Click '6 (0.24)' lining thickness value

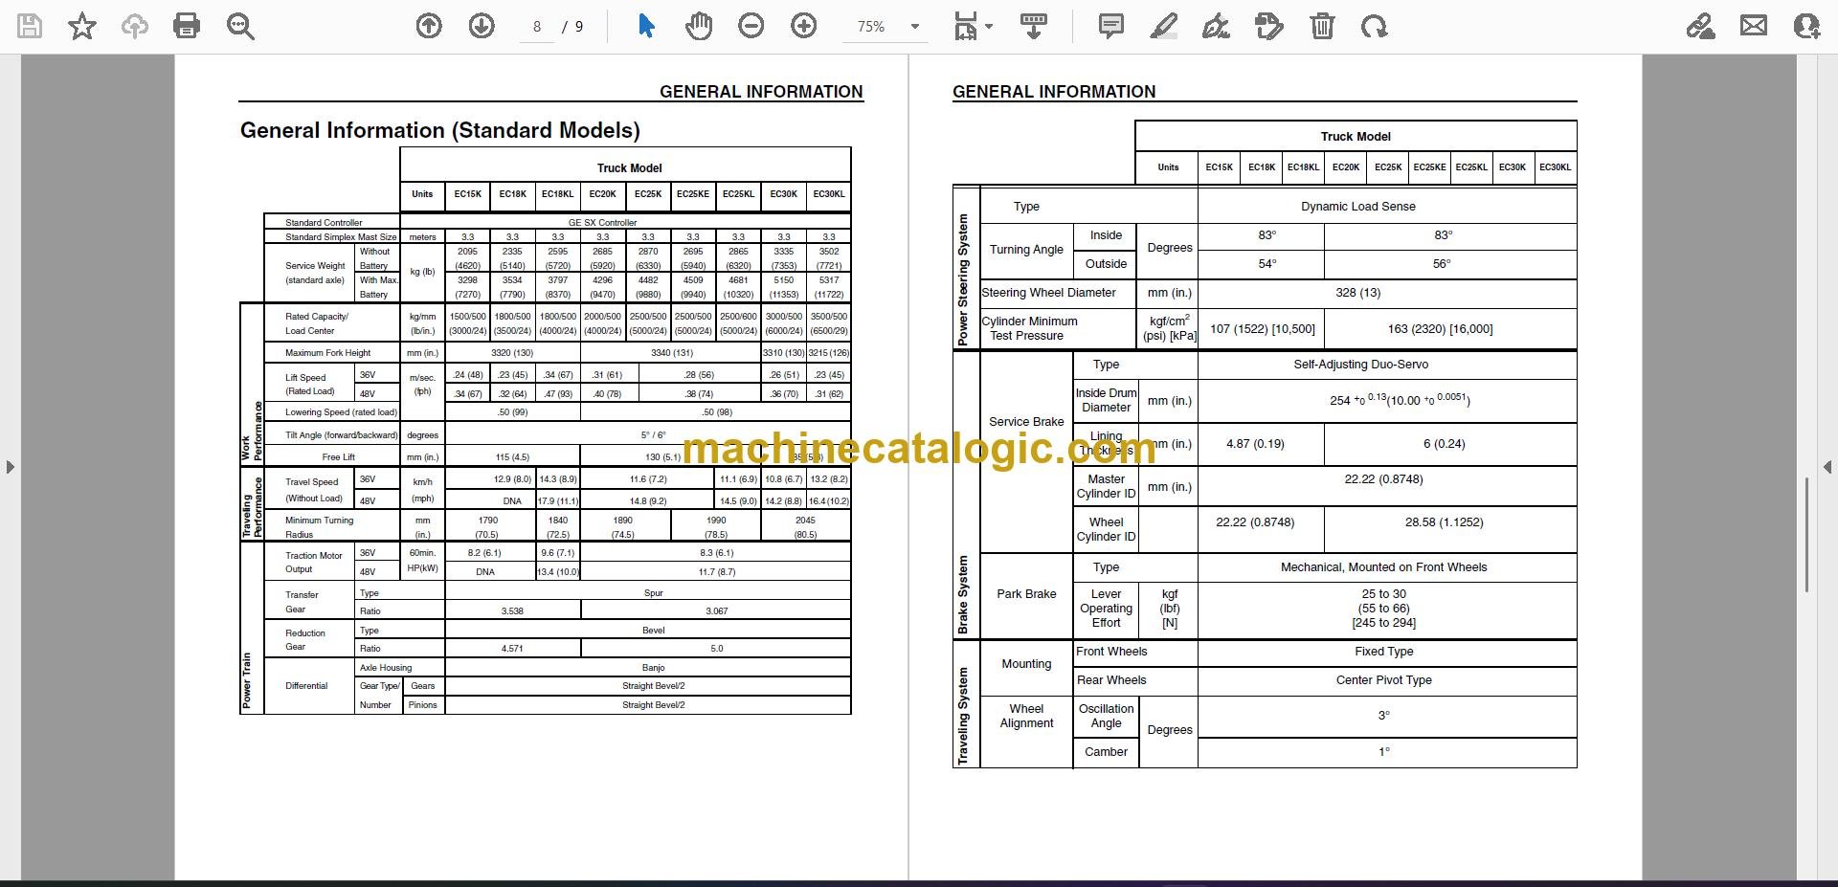[x=1444, y=444]
